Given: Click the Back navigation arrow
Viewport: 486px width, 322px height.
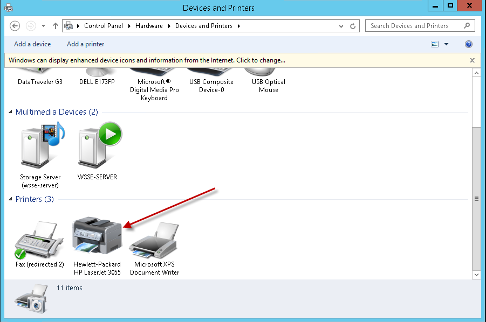Looking at the screenshot, I should (15, 26).
